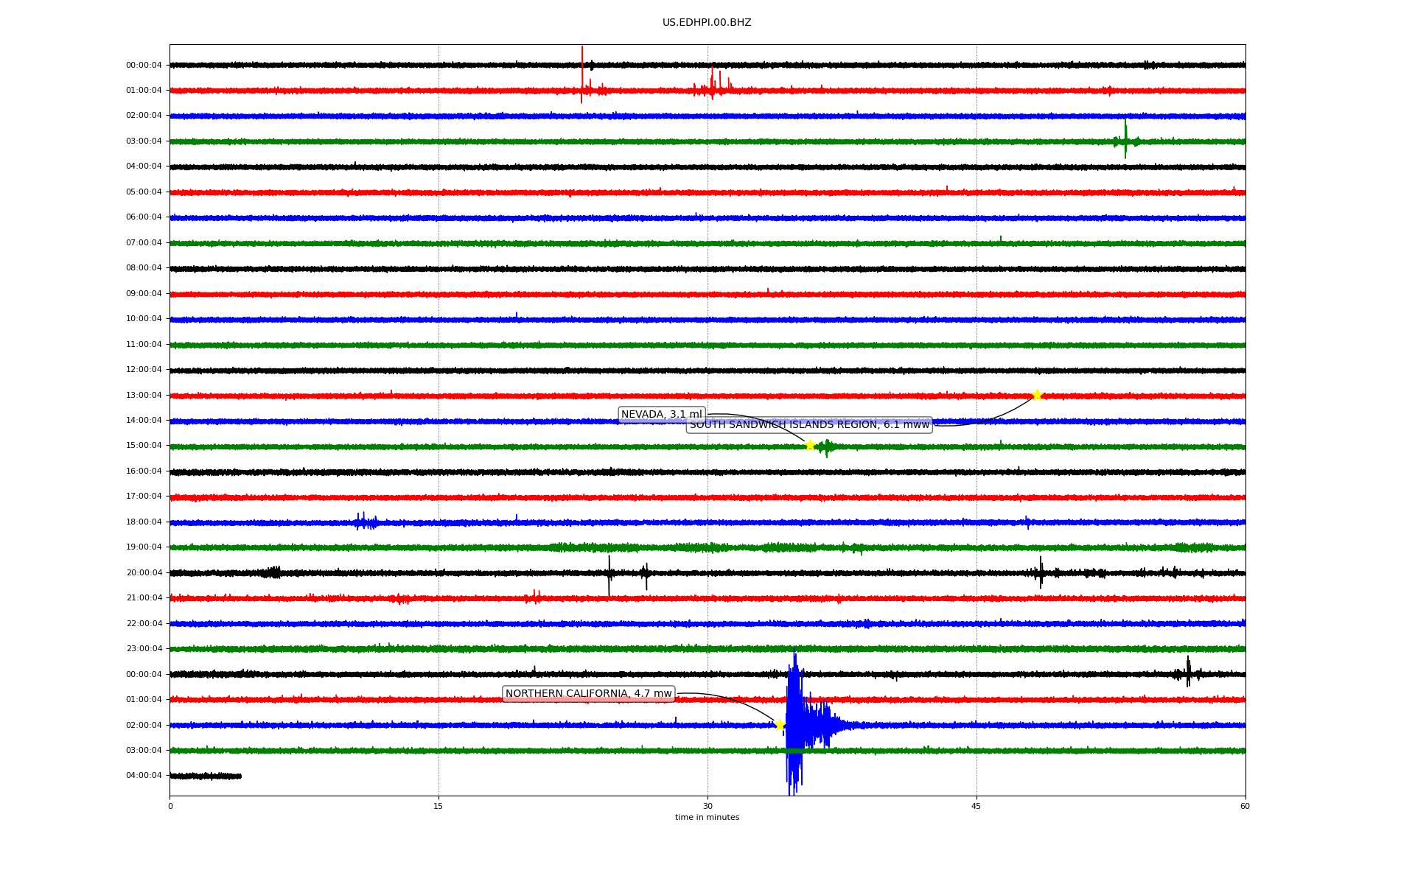This screenshot has height=884, width=1415.
Task: Click the 19:00:04 time label
Action: coord(144,547)
